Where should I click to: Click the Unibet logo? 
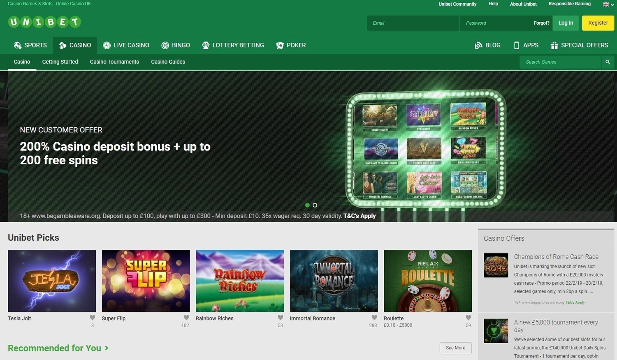tap(44, 22)
